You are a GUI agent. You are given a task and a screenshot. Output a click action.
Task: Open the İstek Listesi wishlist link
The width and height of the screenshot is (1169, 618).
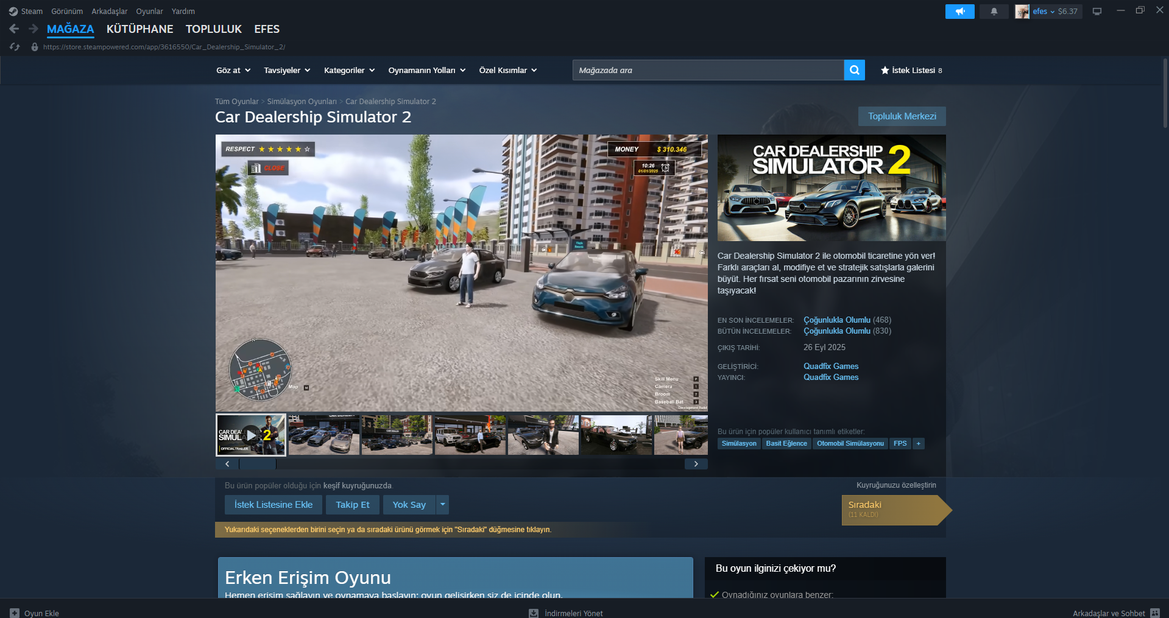pos(913,71)
